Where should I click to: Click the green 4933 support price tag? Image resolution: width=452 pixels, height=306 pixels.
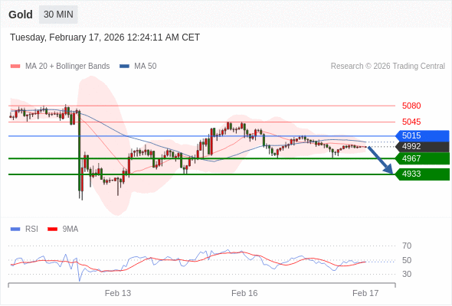[x=422, y=174]
